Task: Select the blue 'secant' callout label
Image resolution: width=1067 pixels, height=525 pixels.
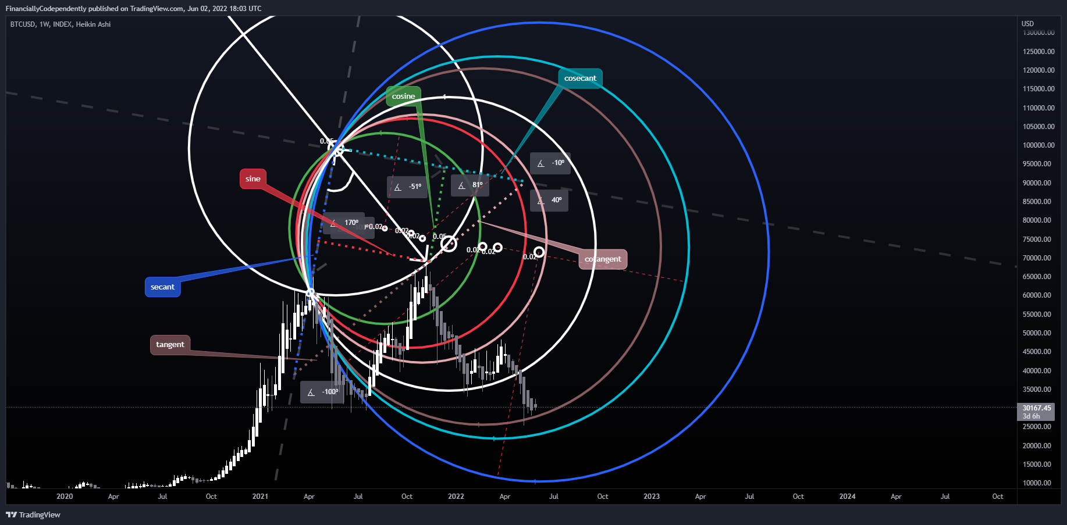Action: click(162, 287)
